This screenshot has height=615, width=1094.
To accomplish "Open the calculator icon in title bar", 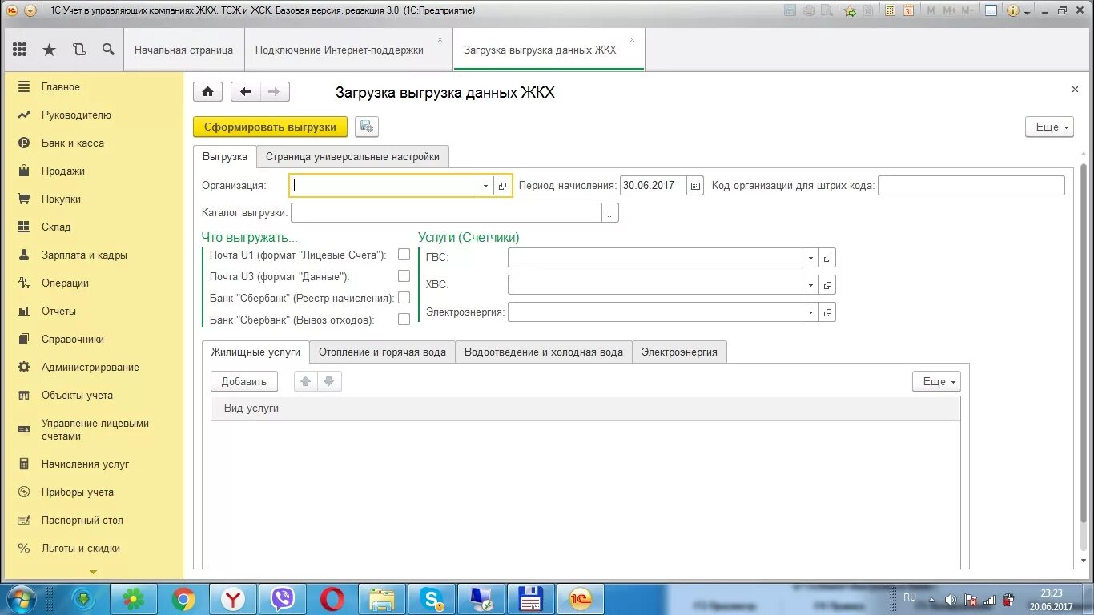I will coord(890,10).
